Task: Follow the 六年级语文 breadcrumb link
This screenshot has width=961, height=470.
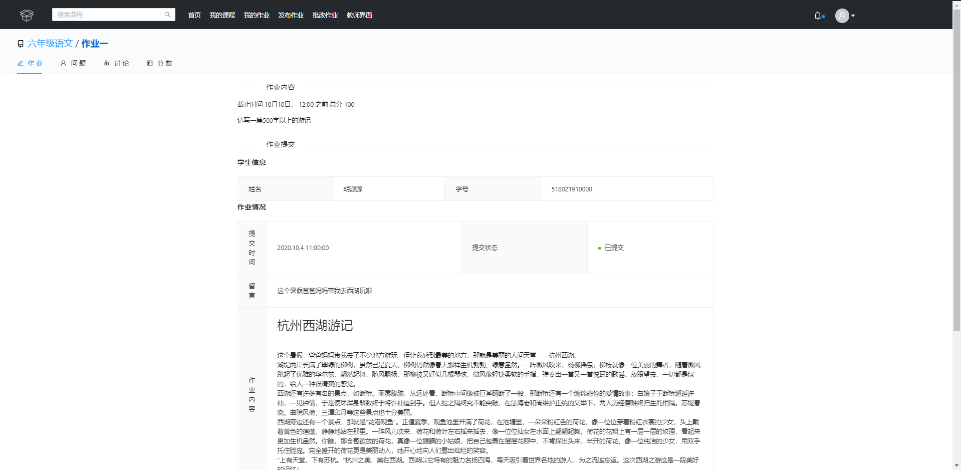Action: (50, 44)
